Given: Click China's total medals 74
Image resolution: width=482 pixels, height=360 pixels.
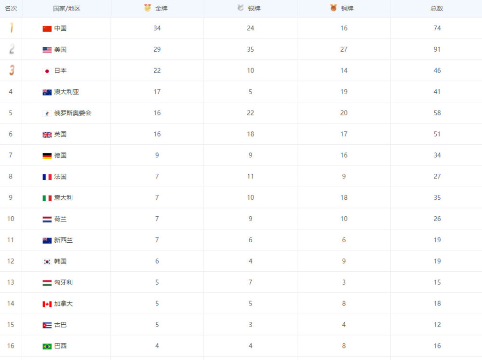Looking at the screenshot, I should [437, 28].
